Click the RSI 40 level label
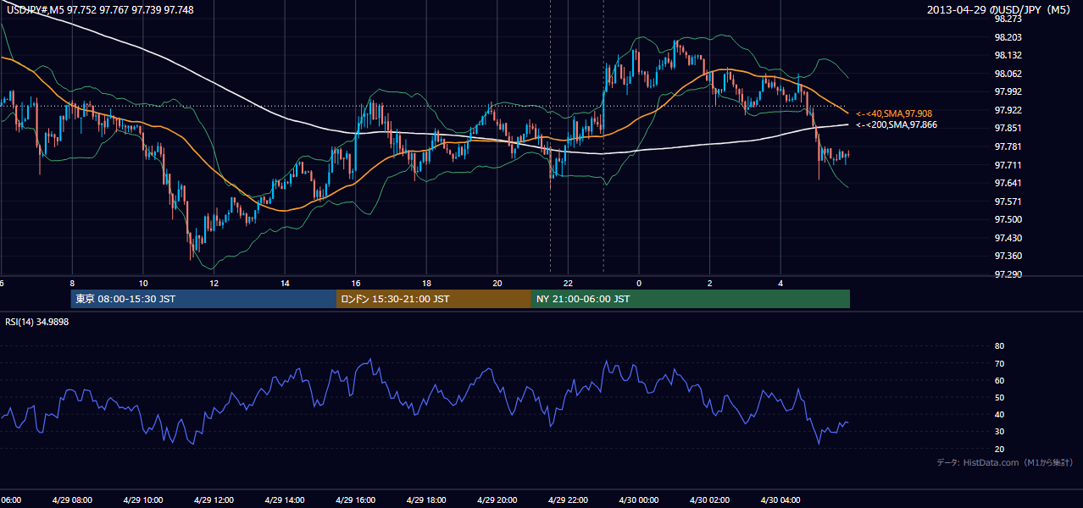1083x508 pixels. (999, 415)
